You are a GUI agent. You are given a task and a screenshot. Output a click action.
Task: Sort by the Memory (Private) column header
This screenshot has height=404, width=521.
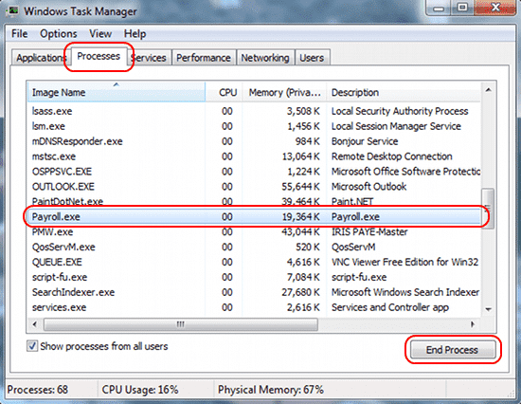(284, 92)
